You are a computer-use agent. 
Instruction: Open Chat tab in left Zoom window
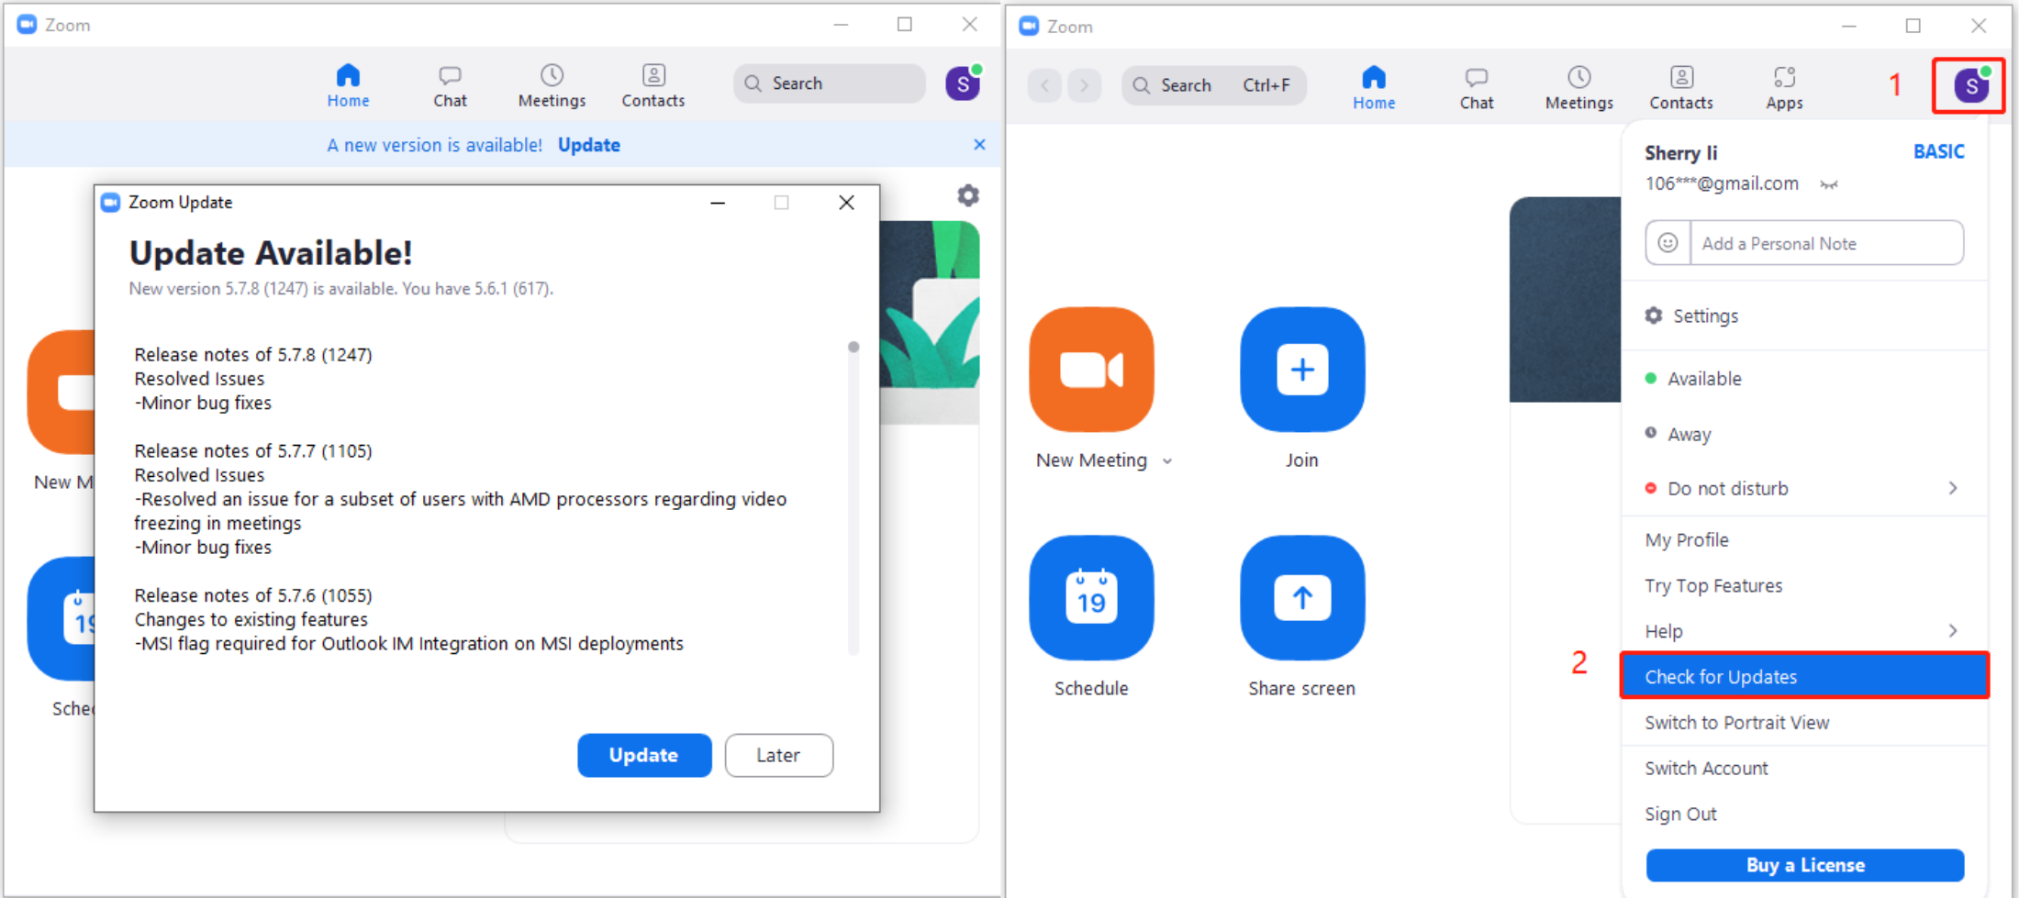click(x=450, y=86)
